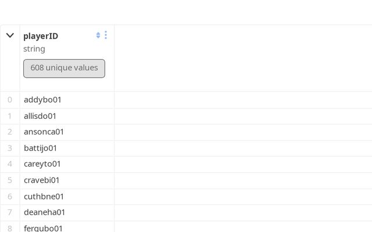Select row index 0

click(x=10, y=100)
